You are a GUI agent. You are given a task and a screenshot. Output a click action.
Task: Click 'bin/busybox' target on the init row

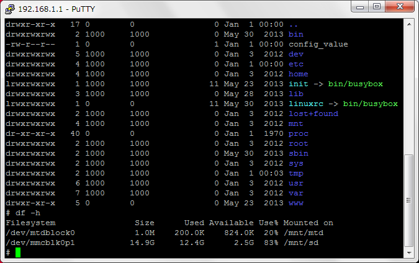(356, 84)
